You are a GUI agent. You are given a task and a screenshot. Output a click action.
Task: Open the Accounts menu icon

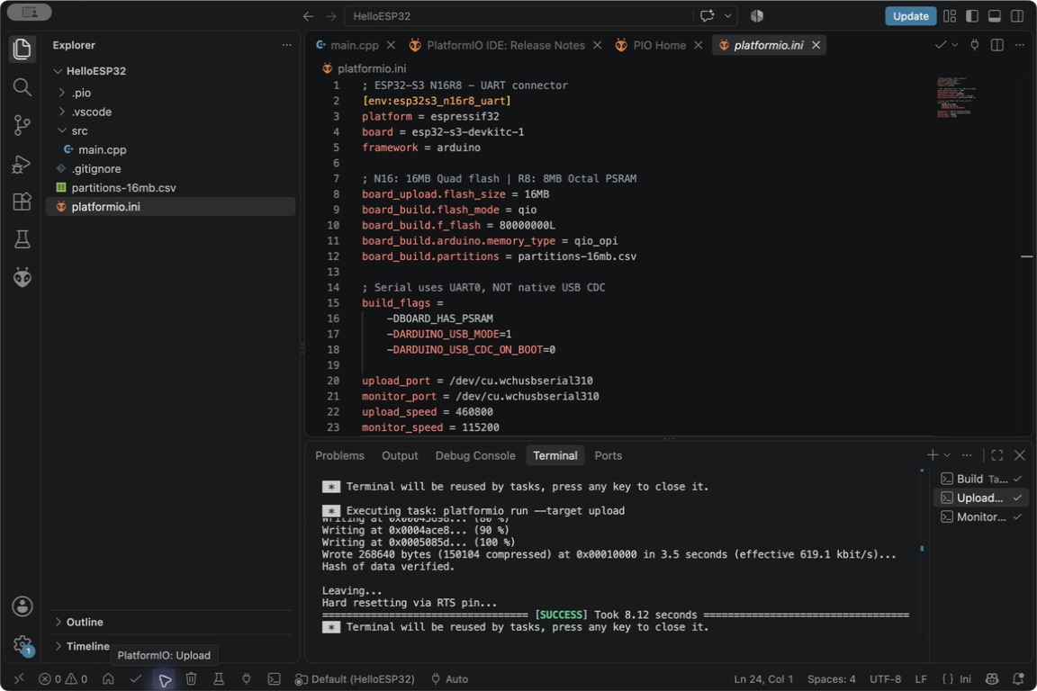tap(22, 606)
